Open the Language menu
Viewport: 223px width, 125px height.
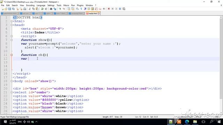[41, 6]
